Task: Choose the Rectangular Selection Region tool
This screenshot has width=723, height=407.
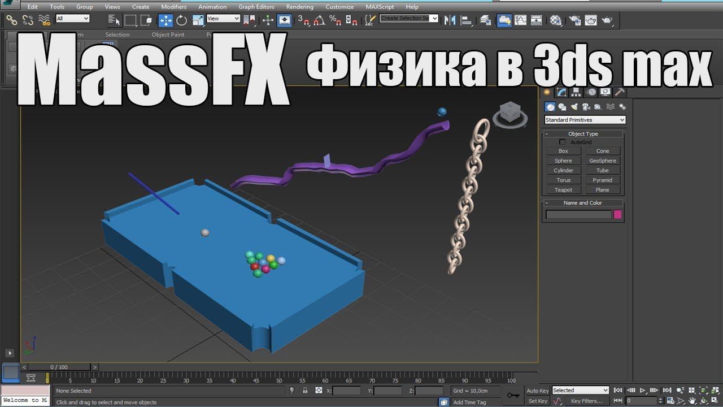Action: click(130, 20)
